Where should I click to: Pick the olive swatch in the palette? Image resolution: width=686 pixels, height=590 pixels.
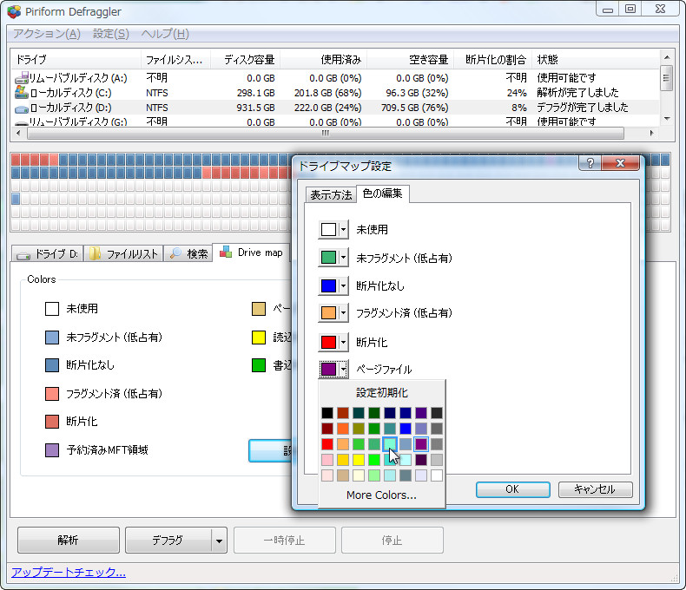[x=359, y=429]
